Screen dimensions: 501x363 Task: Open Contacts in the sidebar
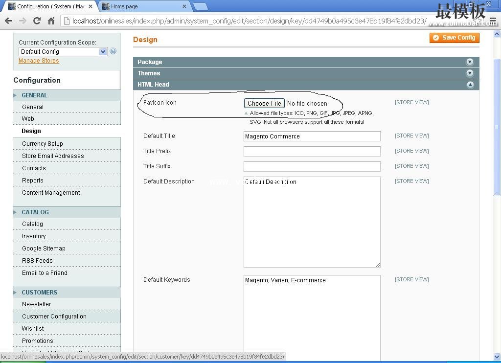pyautogui.click(x=67, y=168)
